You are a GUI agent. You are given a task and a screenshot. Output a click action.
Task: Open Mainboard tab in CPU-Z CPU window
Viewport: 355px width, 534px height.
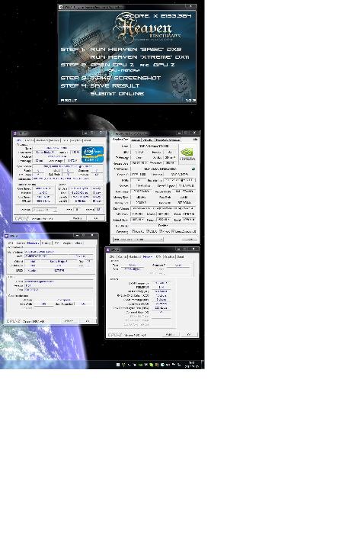[42, 140]
